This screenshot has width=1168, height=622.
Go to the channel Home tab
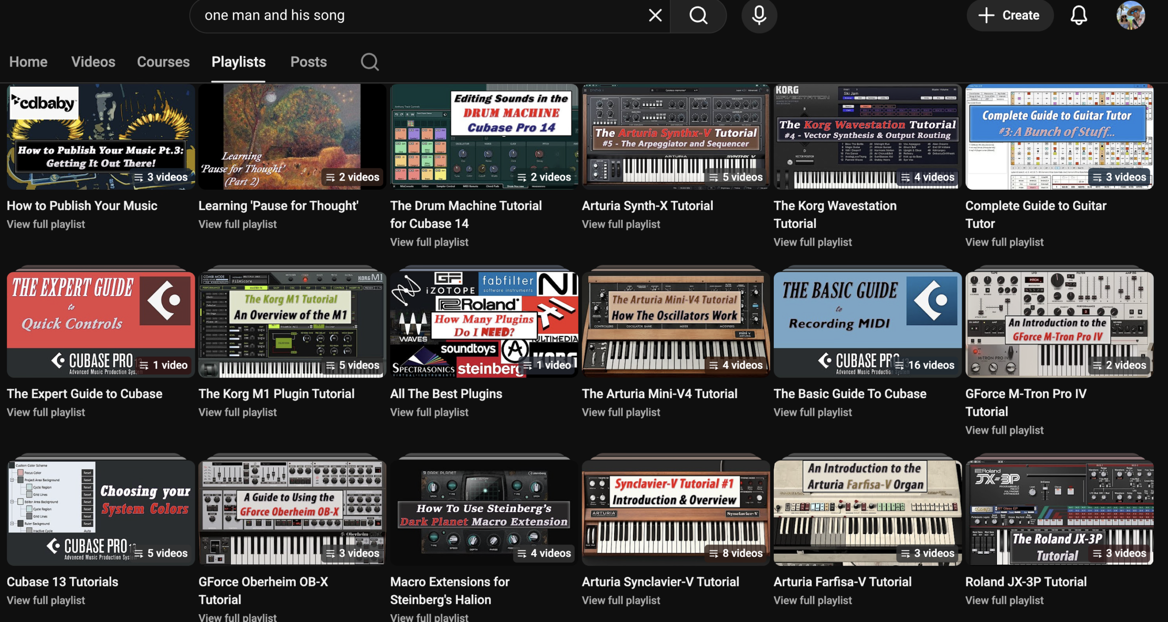click(x=28, y=62)
